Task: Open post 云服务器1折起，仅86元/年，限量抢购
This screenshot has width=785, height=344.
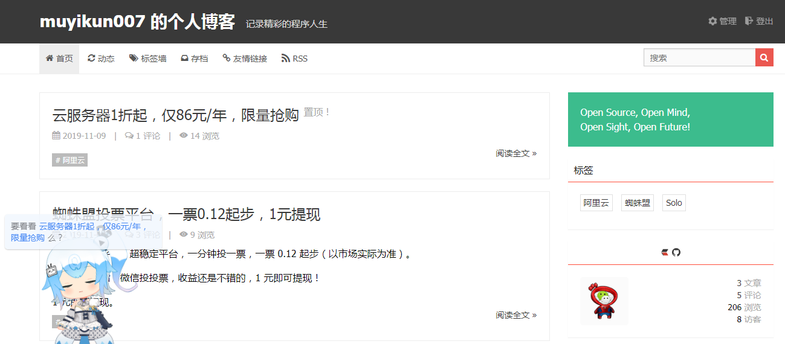Action: 176,115
